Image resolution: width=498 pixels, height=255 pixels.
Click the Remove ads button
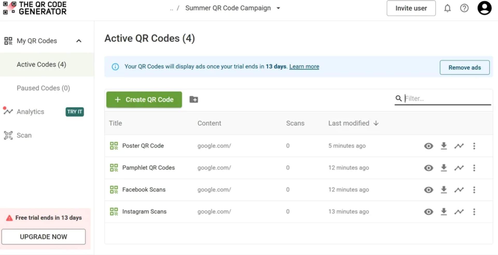click(x=465, y=67)
